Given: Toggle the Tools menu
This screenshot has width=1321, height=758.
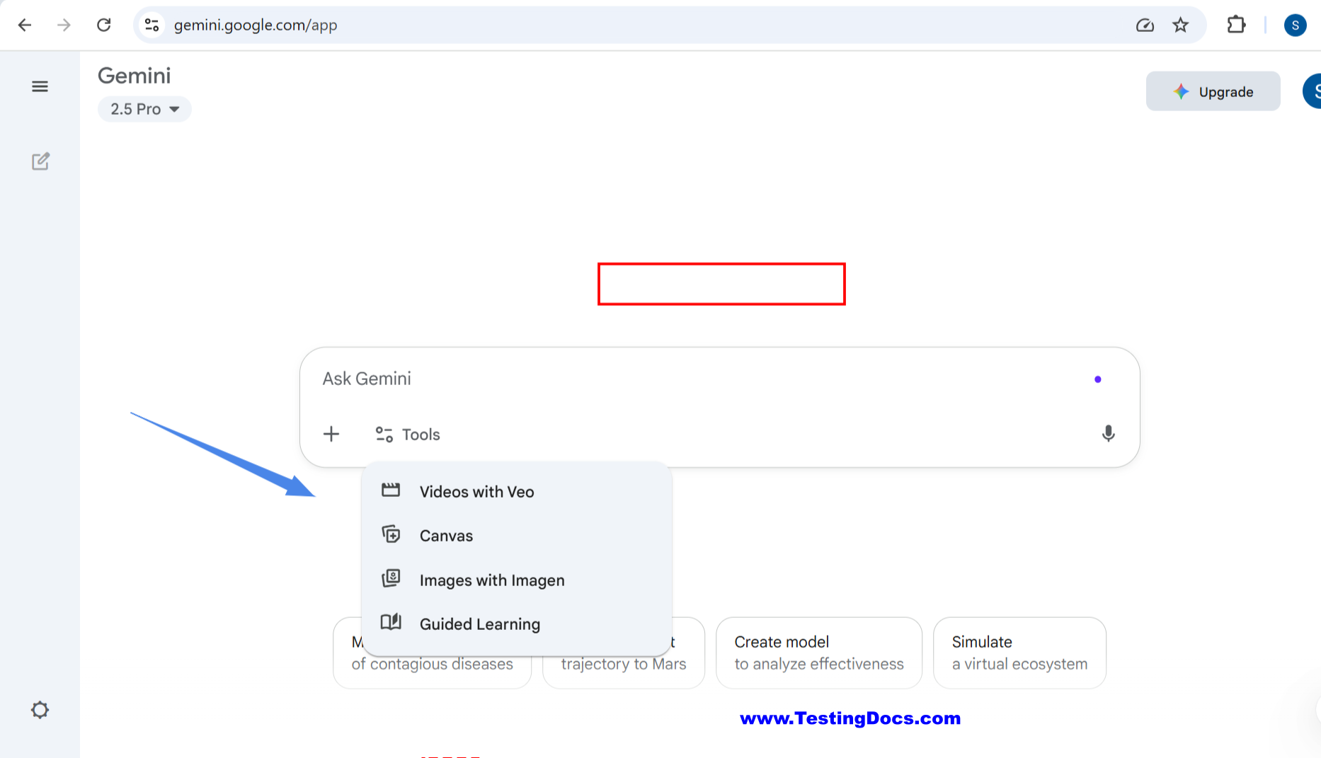Looking at the screenshot, I should pos(408,435).
